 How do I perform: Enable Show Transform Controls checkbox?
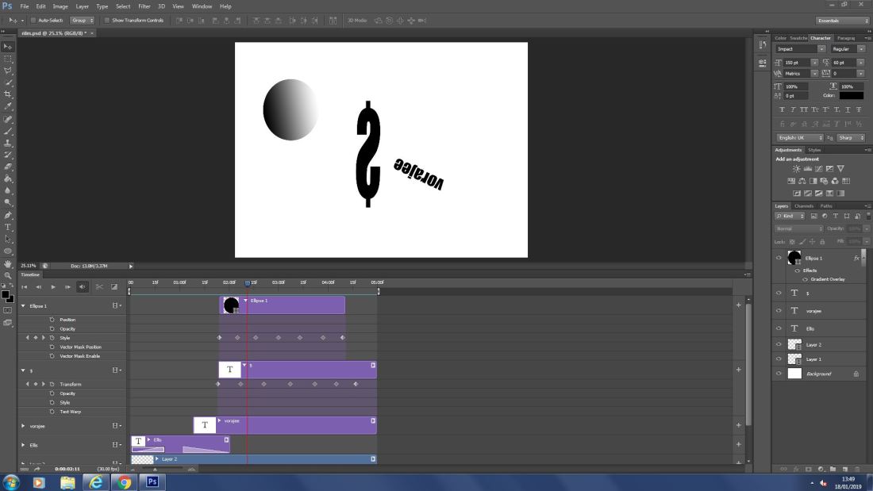point(107,21)
